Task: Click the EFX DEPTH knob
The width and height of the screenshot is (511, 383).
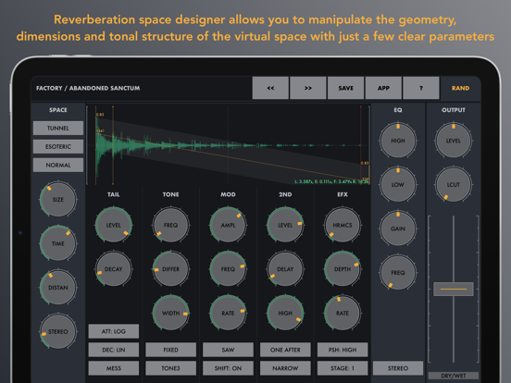Action: click(x=343, y=269)
